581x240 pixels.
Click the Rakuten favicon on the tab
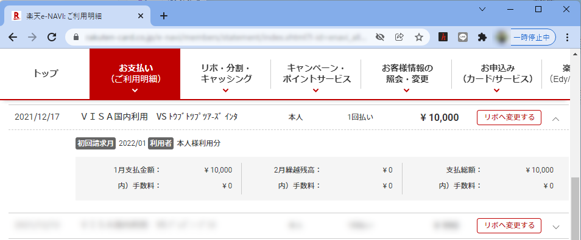pyautogui.click(x=16, y=16)
